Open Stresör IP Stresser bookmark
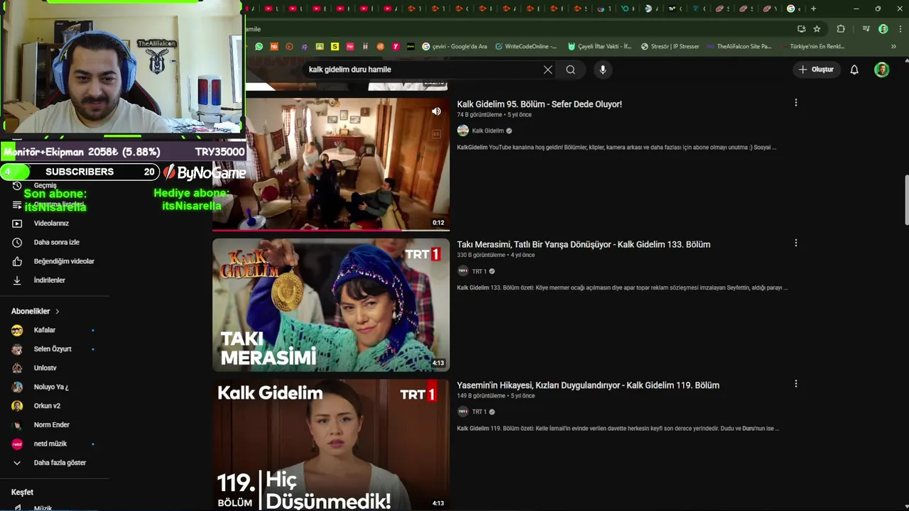This screenshot has width=909, height=511. [x=670, y=46]
